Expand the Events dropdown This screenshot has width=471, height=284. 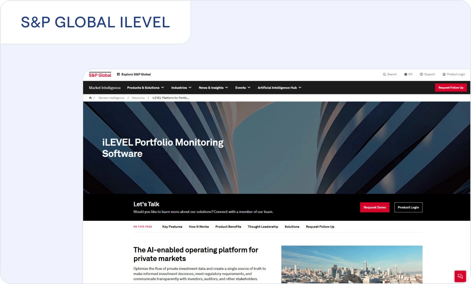pyautogui.click(x=243, y=88)
